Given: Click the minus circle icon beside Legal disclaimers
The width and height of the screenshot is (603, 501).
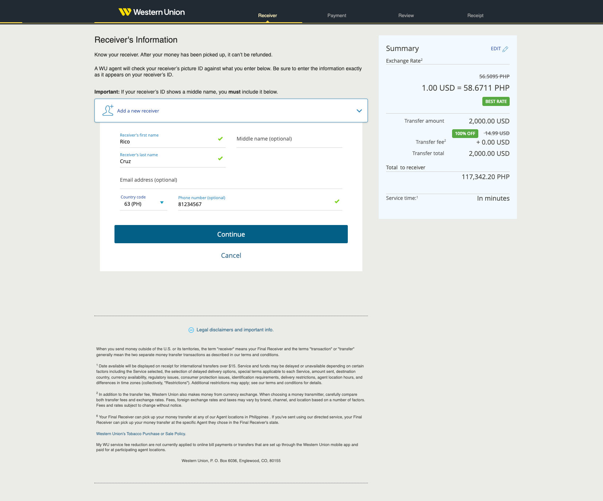Looking at the screenshot, I should point(191,330).
